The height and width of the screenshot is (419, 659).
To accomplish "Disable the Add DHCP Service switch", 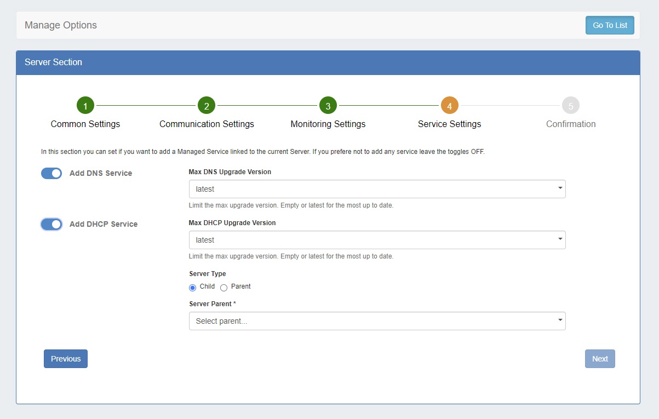I will 51,225.
